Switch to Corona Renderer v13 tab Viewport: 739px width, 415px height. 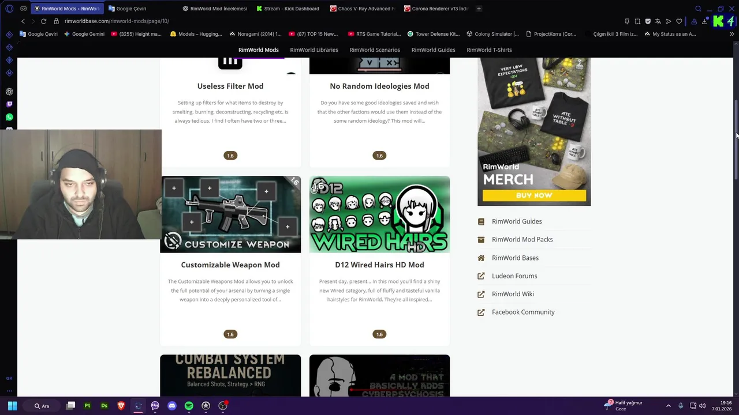(436, 9)
